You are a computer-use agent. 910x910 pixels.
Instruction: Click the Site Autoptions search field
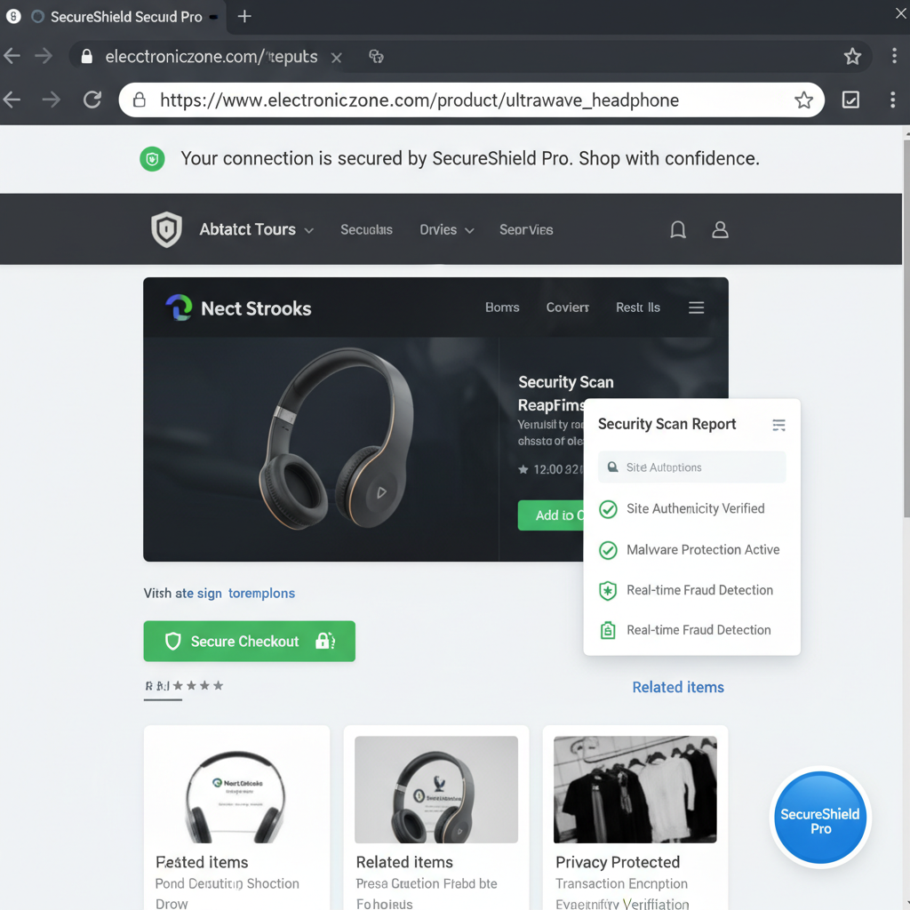(x=691, y=467)
